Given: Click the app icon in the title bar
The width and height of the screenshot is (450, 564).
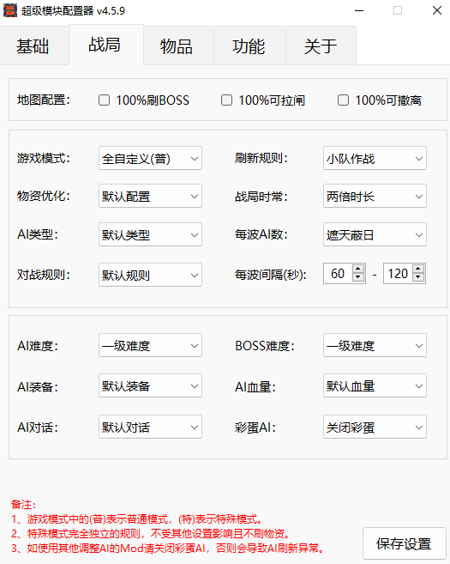Looking at the screenshot, I should [x=10, y=10].
